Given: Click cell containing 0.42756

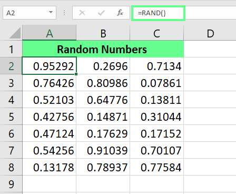Looking at the screenshot, I should 50,117.
